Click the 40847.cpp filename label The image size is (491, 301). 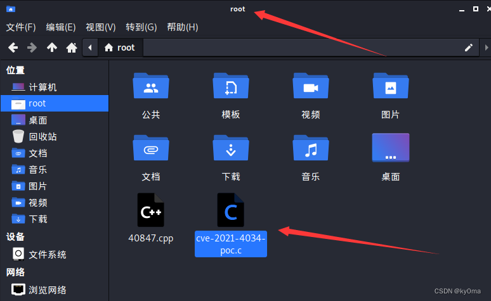tap(150, 238)
